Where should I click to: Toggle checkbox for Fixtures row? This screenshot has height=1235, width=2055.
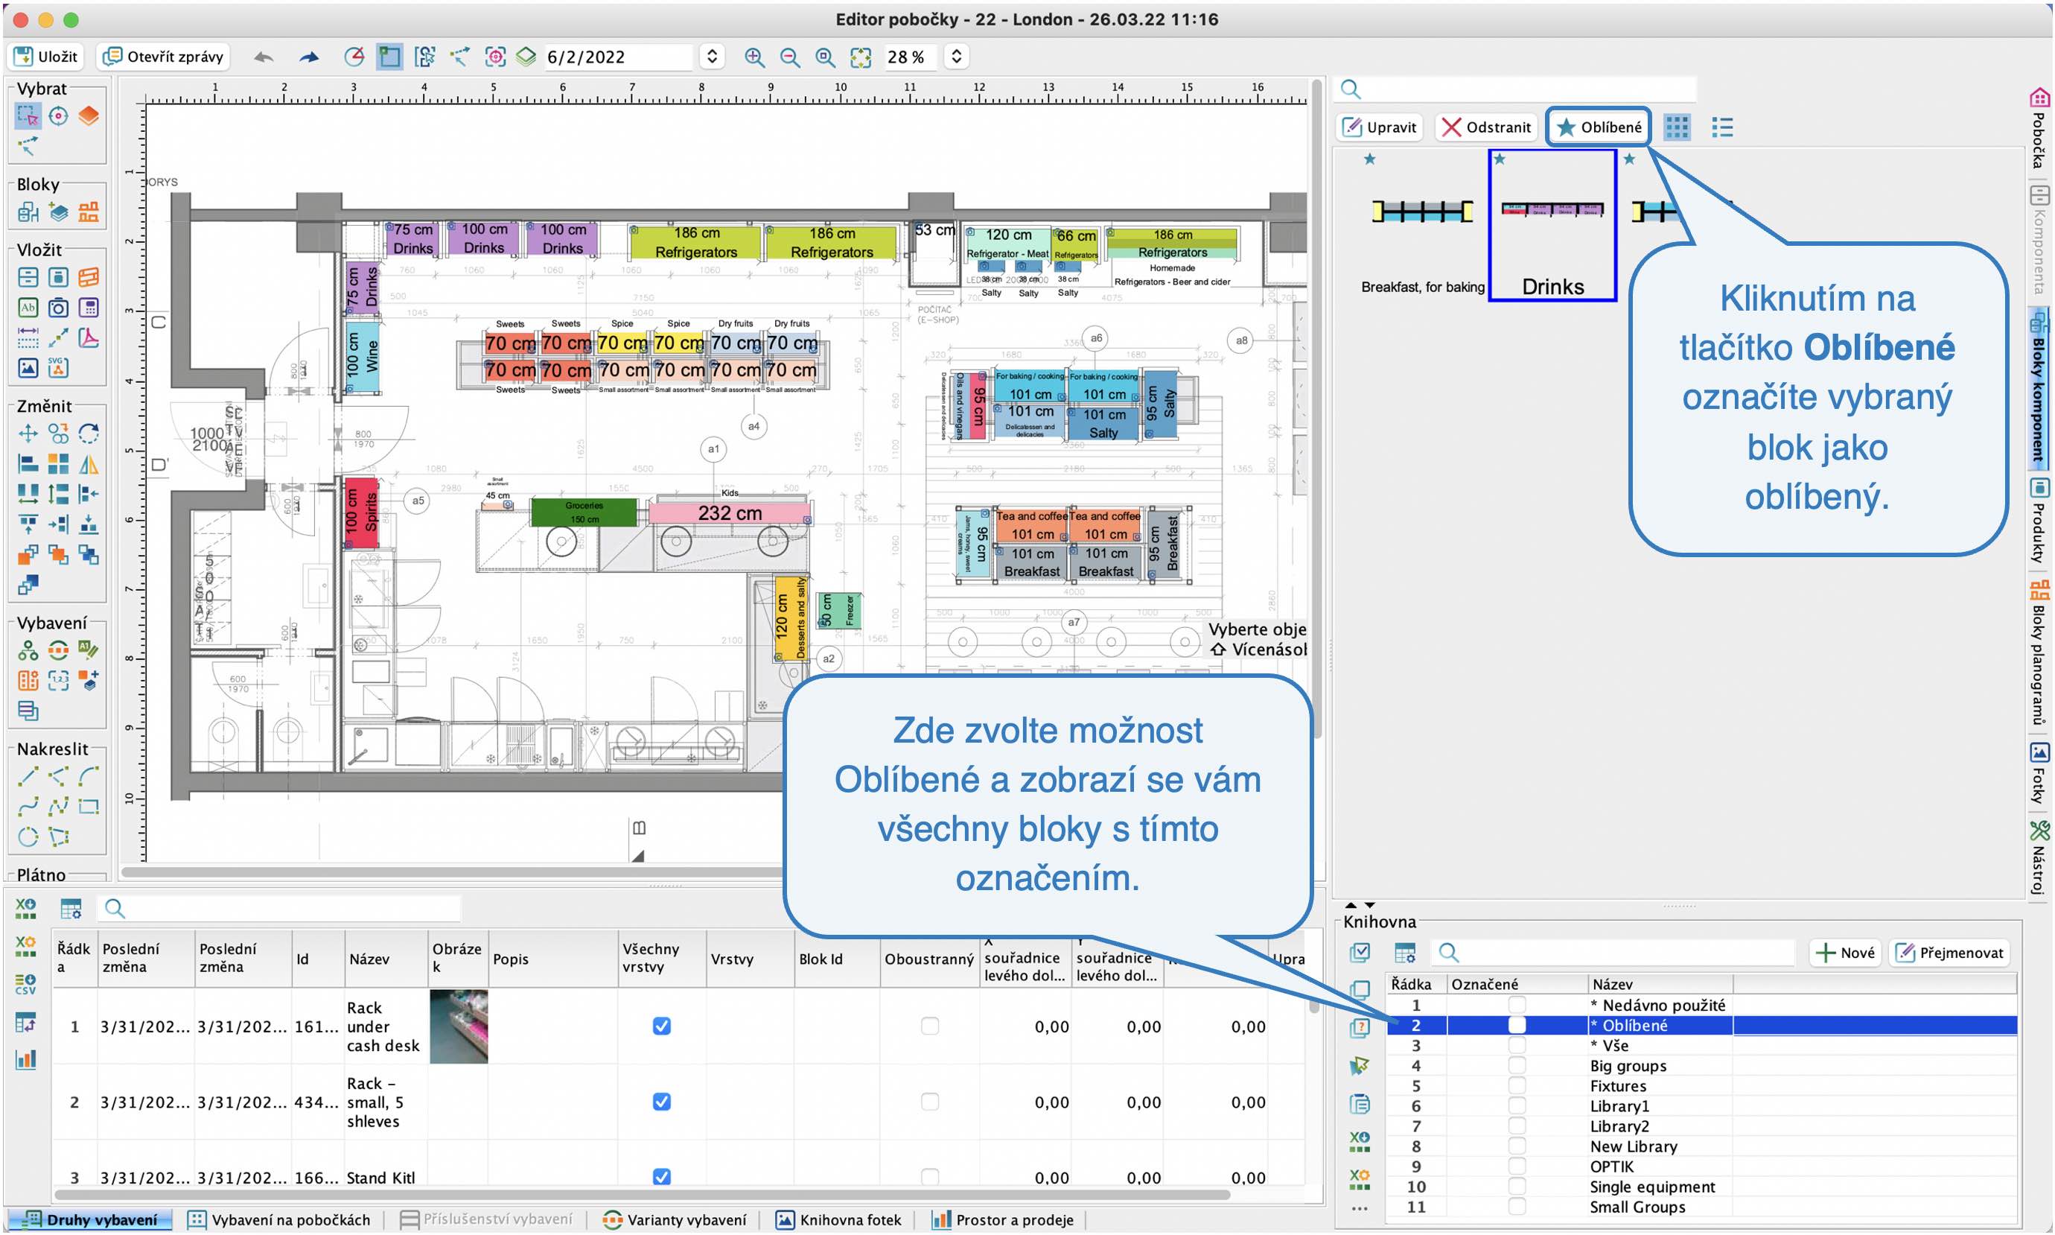(x=1516, y=1086)
